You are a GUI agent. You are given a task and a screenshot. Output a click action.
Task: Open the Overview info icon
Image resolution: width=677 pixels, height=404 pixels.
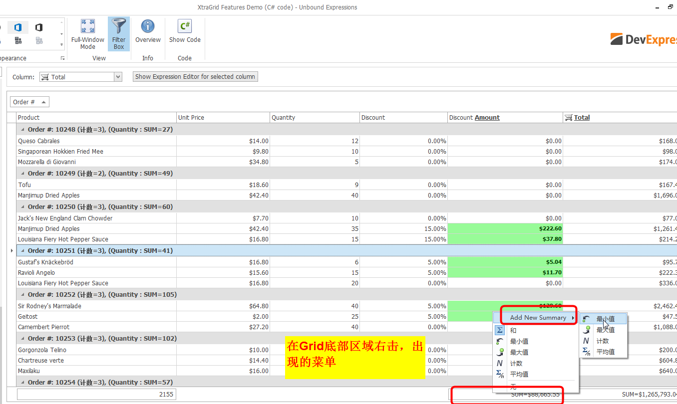148,27
